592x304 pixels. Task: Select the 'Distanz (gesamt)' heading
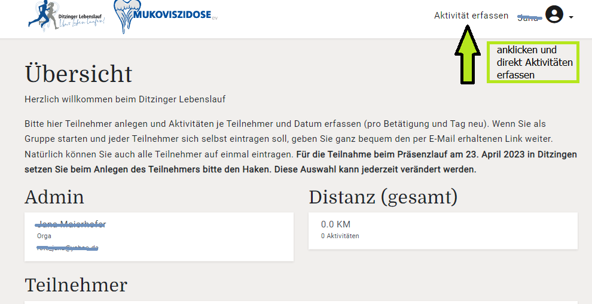tap(383, 197)
